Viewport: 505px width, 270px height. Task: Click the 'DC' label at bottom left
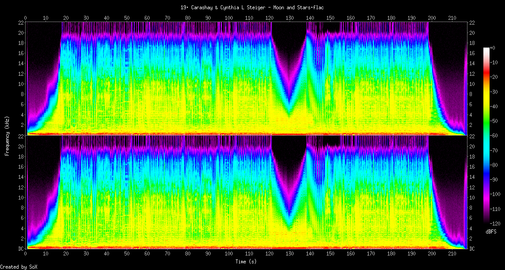pyautogui.click(x=20, y=249)
